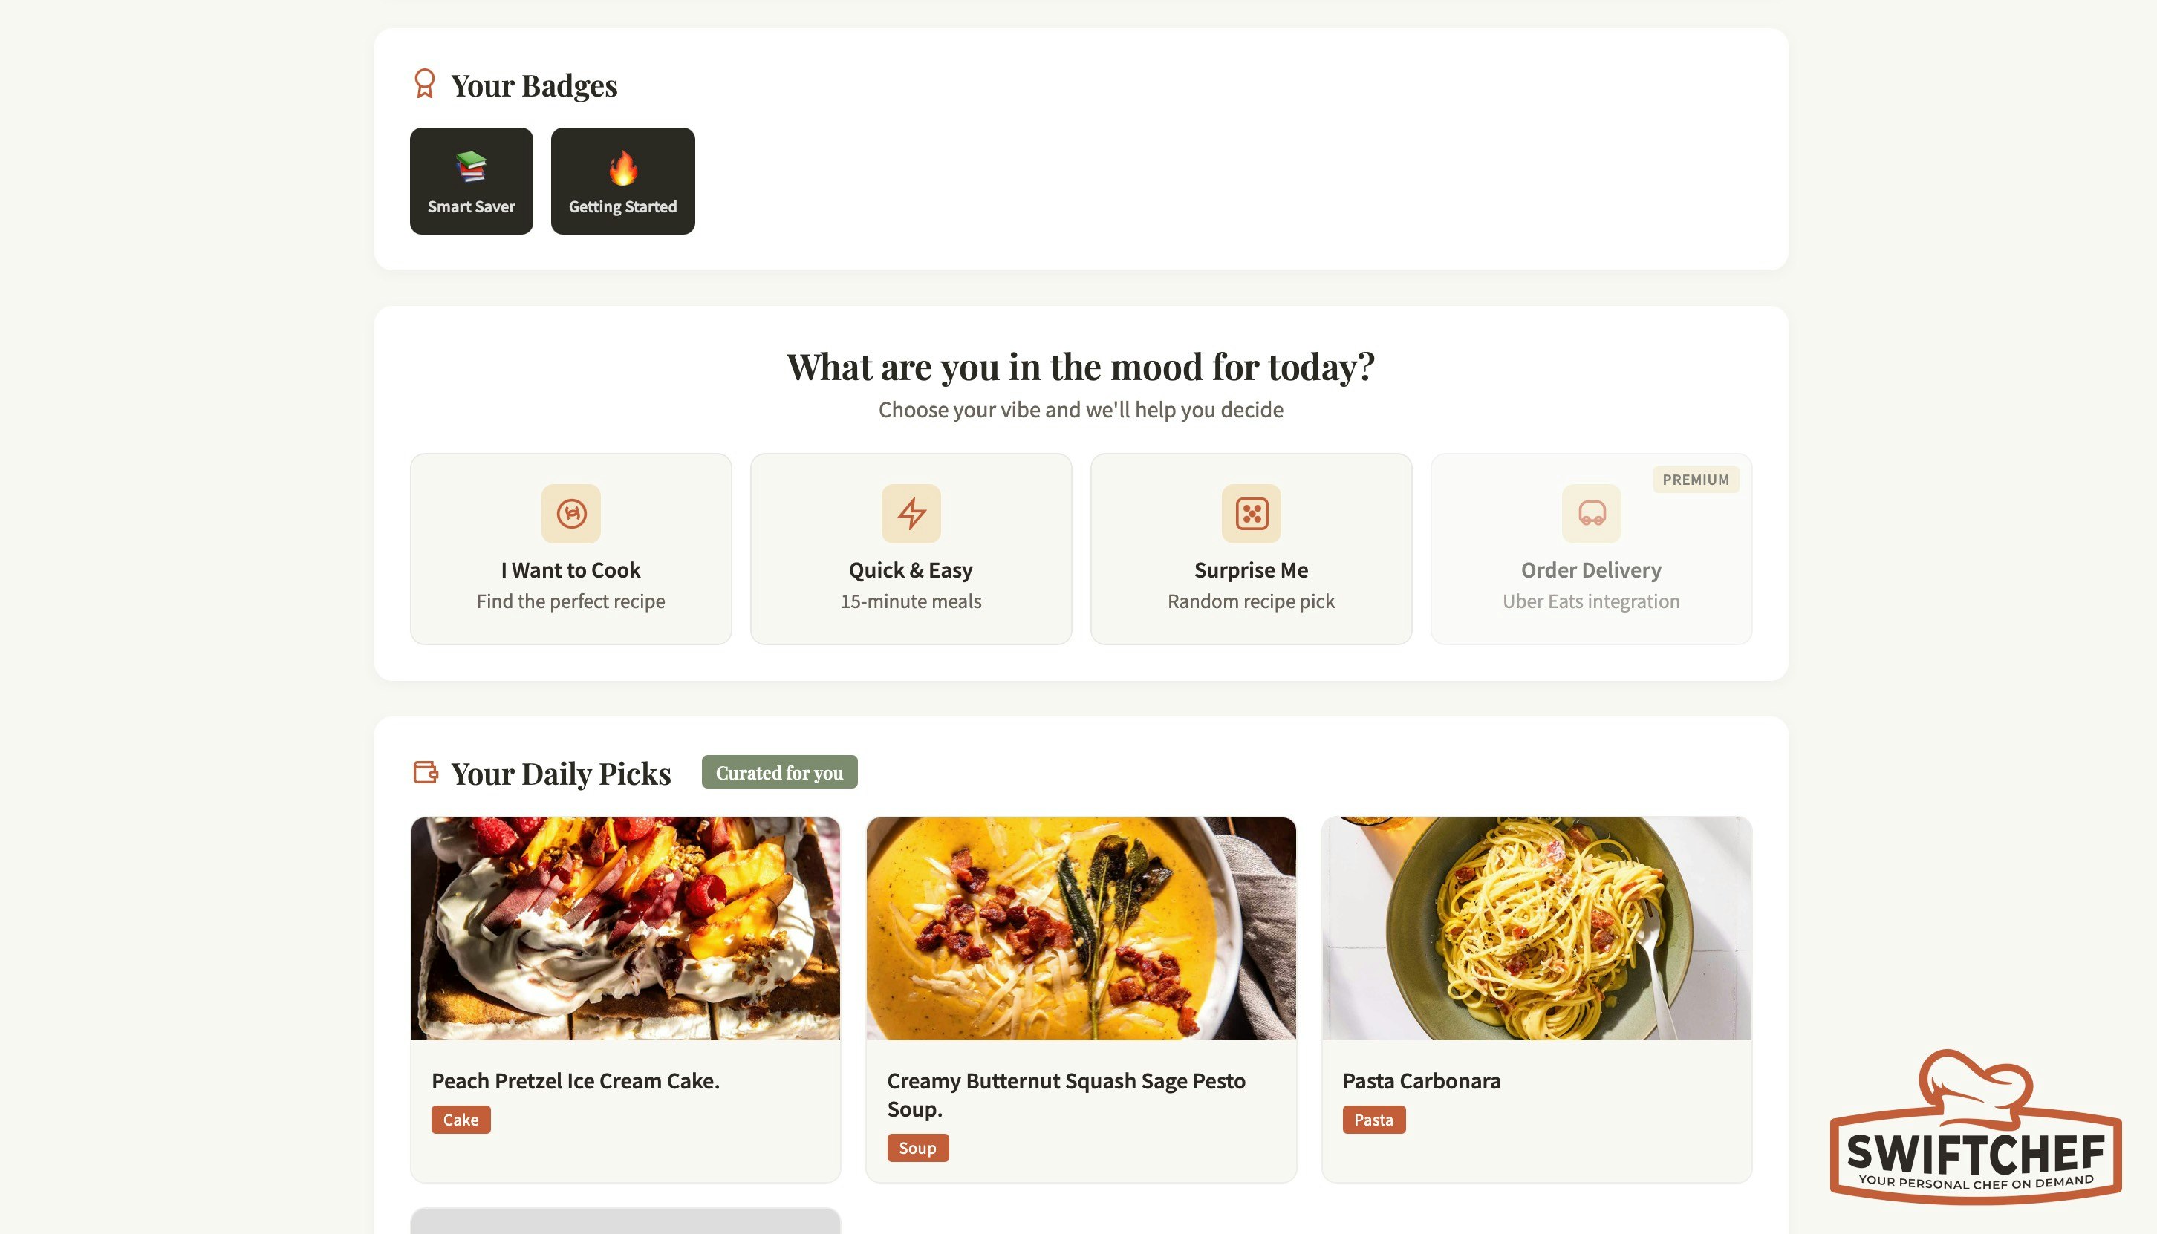Click the lightning bolt icon for Quick & Easy
2157x1234 pixels.
(x=911, y=514)
